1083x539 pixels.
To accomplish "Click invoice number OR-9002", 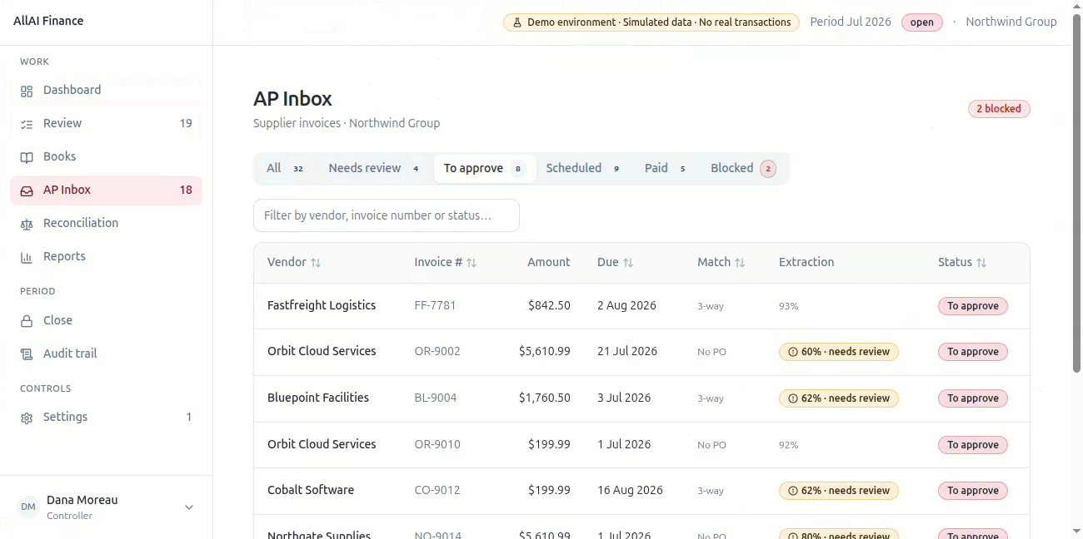I will 437,352.
